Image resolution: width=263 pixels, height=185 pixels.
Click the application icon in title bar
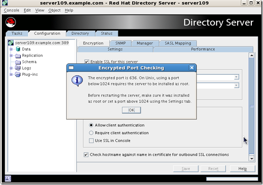coord(5,3)
